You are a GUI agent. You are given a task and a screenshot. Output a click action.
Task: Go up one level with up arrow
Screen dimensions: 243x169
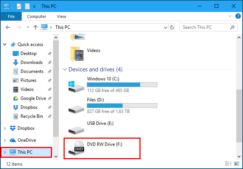click(x=36, y=27)
